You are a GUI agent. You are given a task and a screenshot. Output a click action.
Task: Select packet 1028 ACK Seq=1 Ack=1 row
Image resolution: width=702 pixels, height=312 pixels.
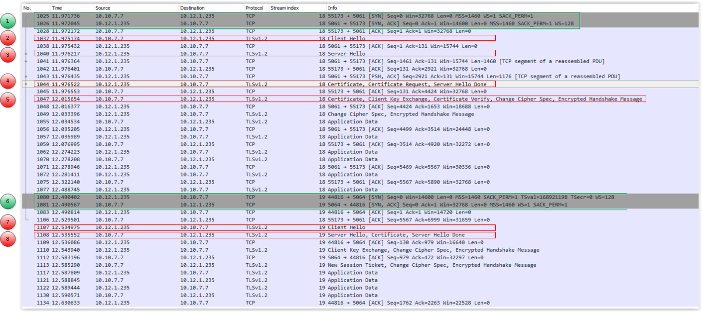tap(360, 31)
